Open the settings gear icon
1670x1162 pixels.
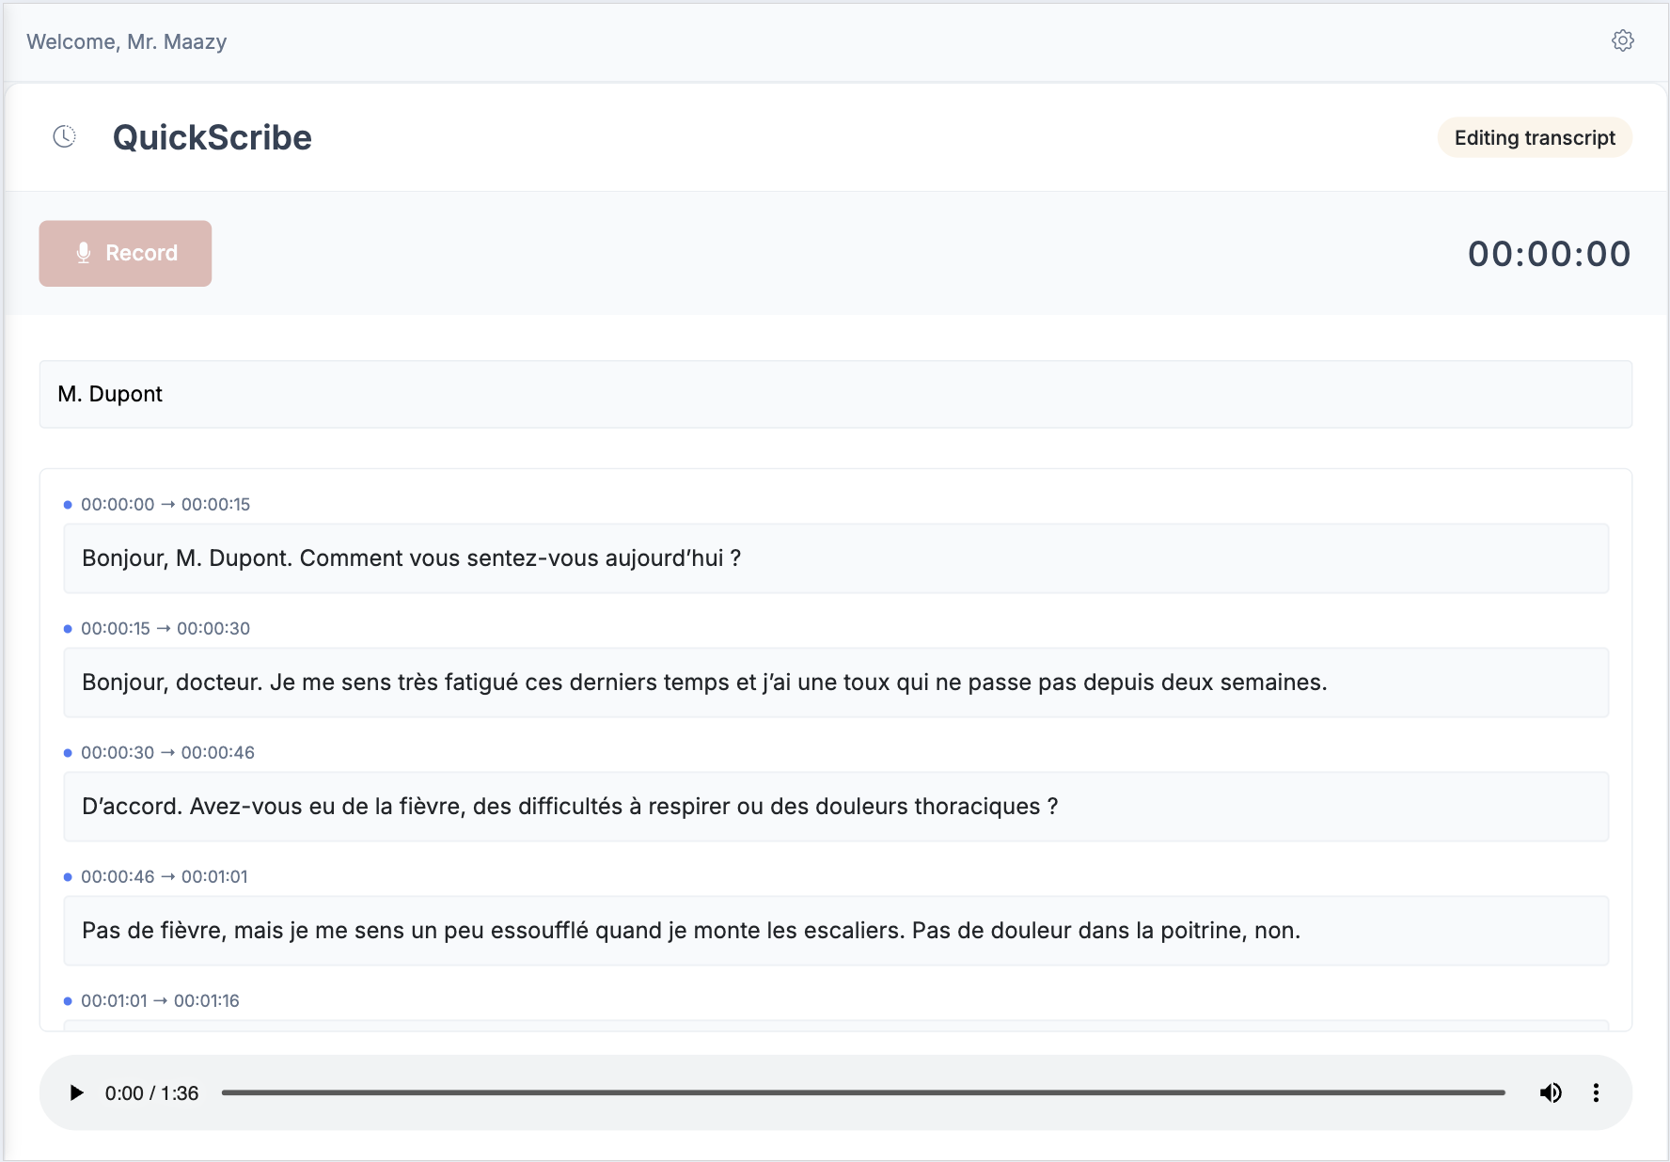click(x=1622, y=40)
